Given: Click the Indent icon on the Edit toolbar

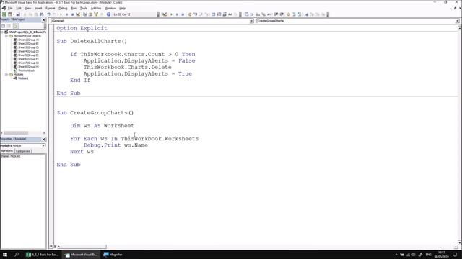Looking at the screenshot, I should 276,14.
